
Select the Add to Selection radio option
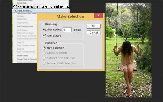pos(44,53)
